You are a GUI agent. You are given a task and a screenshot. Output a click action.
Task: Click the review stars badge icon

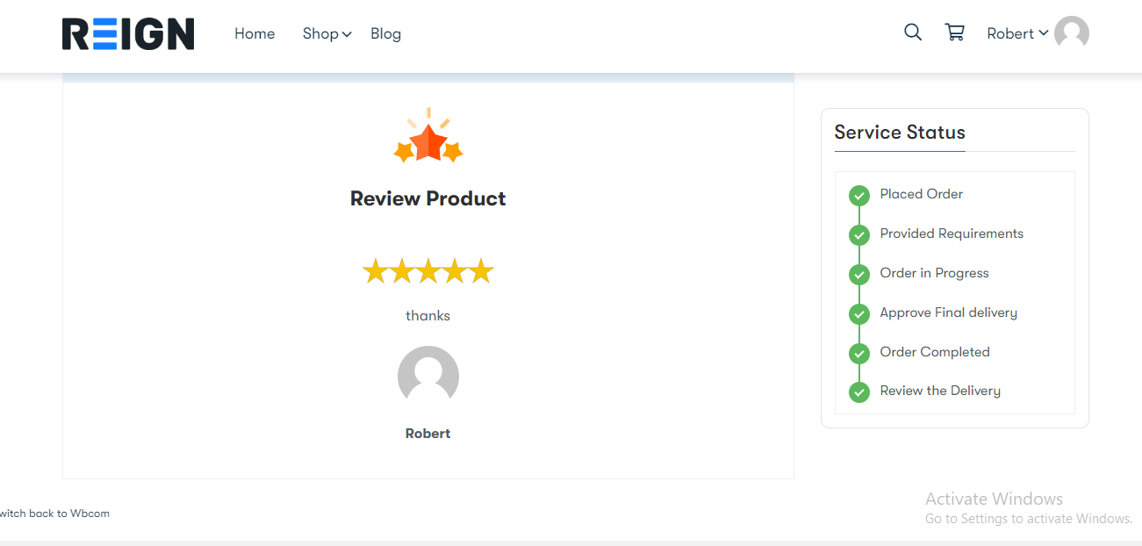[428, 136]
